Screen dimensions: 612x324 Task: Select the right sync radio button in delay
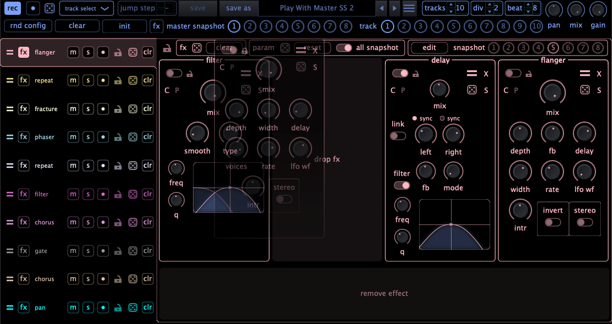tap(442, 118)
